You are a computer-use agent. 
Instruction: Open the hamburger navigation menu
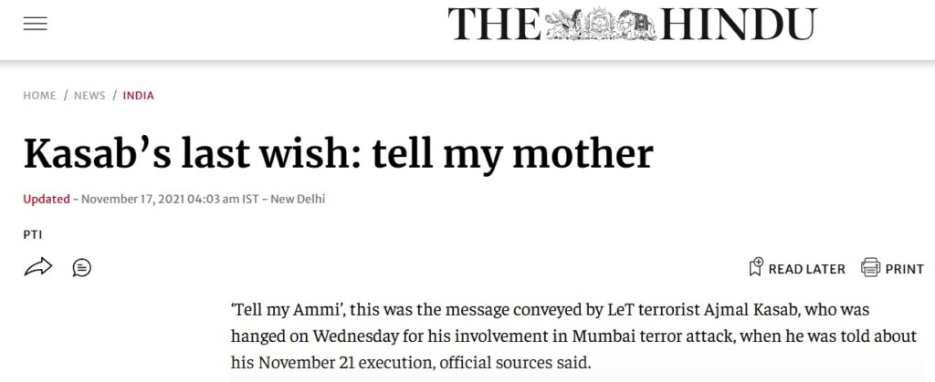pyautogui.click(x=35, y=25)
